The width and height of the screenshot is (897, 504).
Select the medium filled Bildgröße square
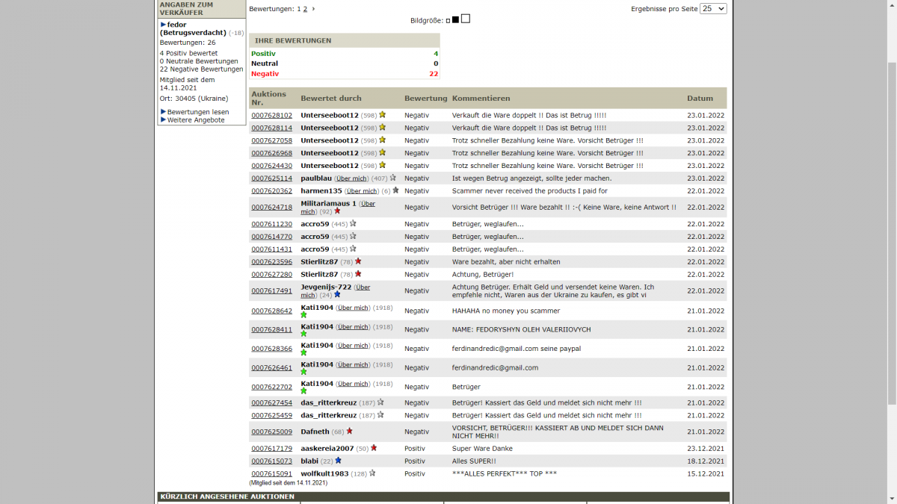pyautogui.click(x=455, y=19)
